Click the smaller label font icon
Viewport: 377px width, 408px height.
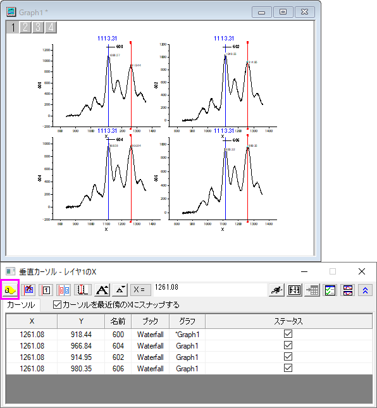click(120, 290)
